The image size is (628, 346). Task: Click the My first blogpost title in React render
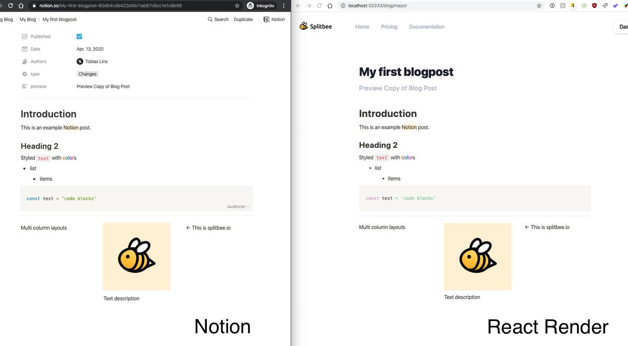tap(406, 72)
